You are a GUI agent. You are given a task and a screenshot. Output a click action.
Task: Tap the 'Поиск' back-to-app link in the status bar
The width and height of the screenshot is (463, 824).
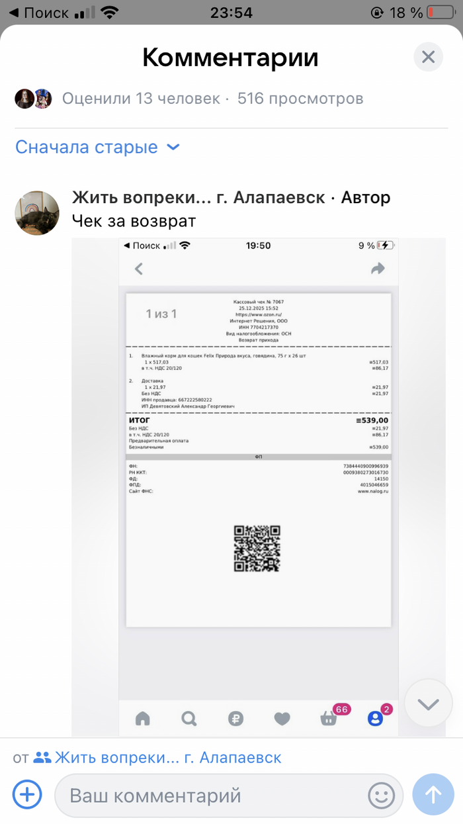click(38, 12)
